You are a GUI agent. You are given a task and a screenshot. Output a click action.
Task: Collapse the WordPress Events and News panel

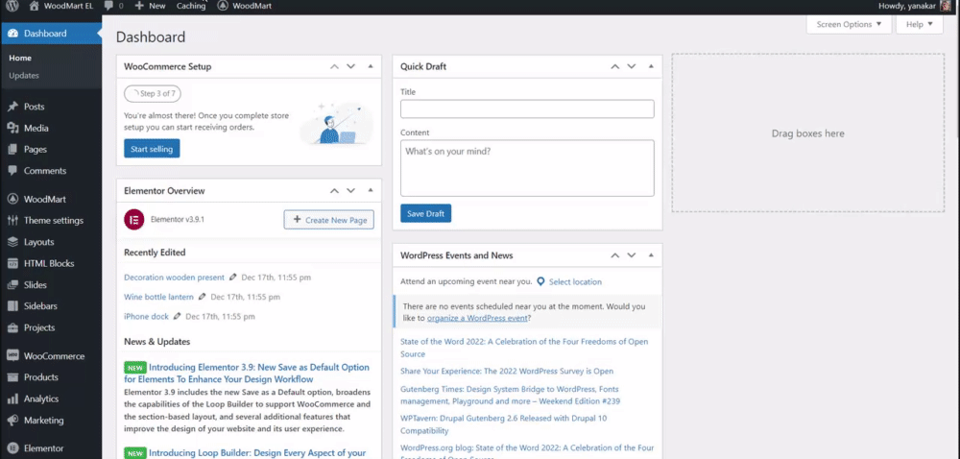(651, 255)
